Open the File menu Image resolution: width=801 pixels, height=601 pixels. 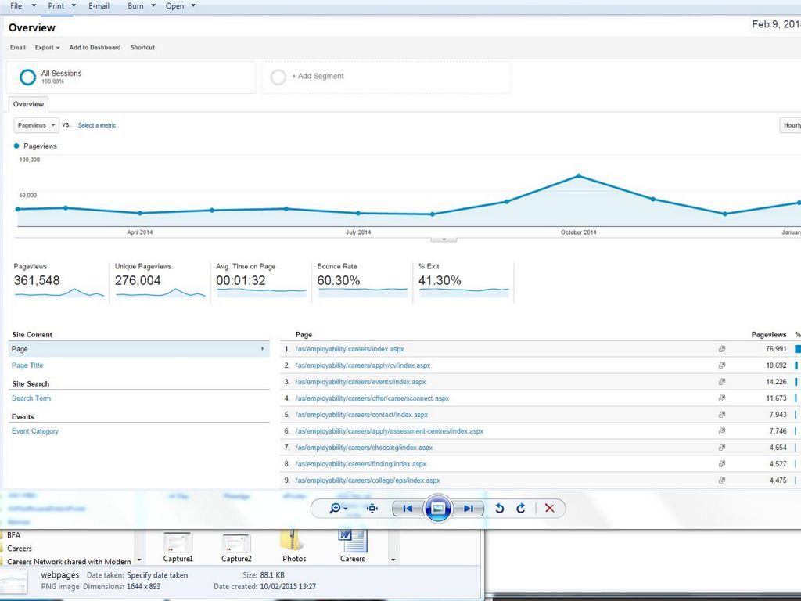pos(16,6)
